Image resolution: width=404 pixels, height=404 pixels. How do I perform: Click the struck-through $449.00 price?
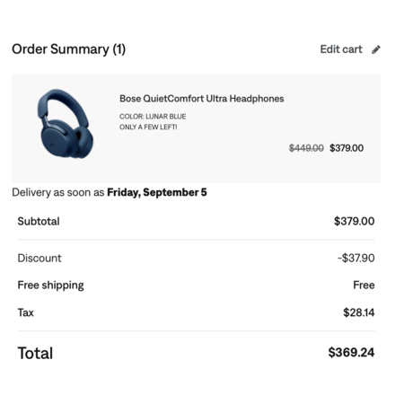click(306, 148)
